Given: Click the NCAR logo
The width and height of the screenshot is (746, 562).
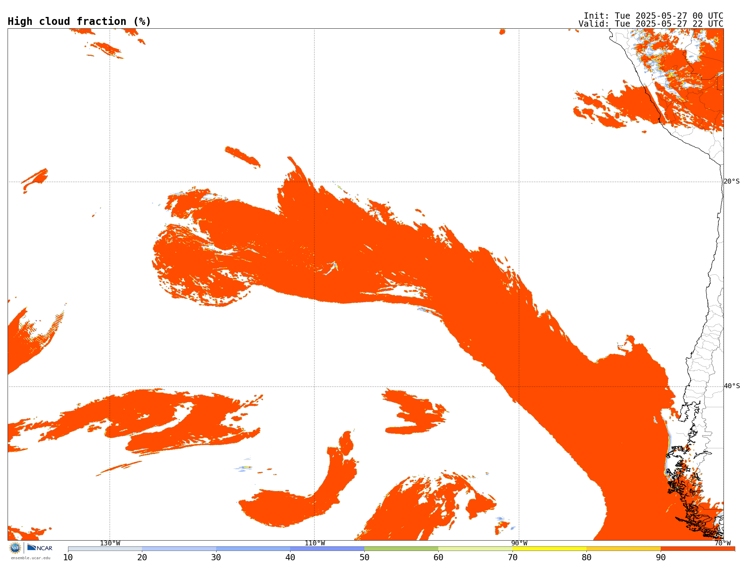Looking at the screenshot, I should tap(40, 547).
